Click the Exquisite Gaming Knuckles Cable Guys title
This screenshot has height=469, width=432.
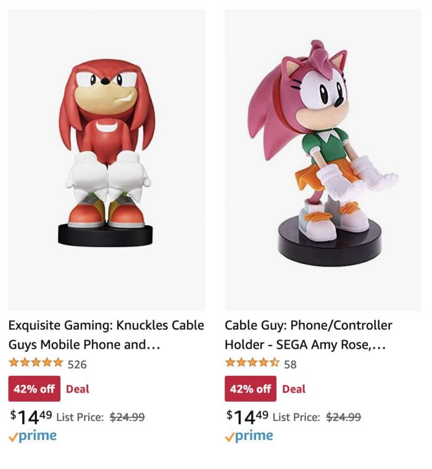tap(106, 334)
